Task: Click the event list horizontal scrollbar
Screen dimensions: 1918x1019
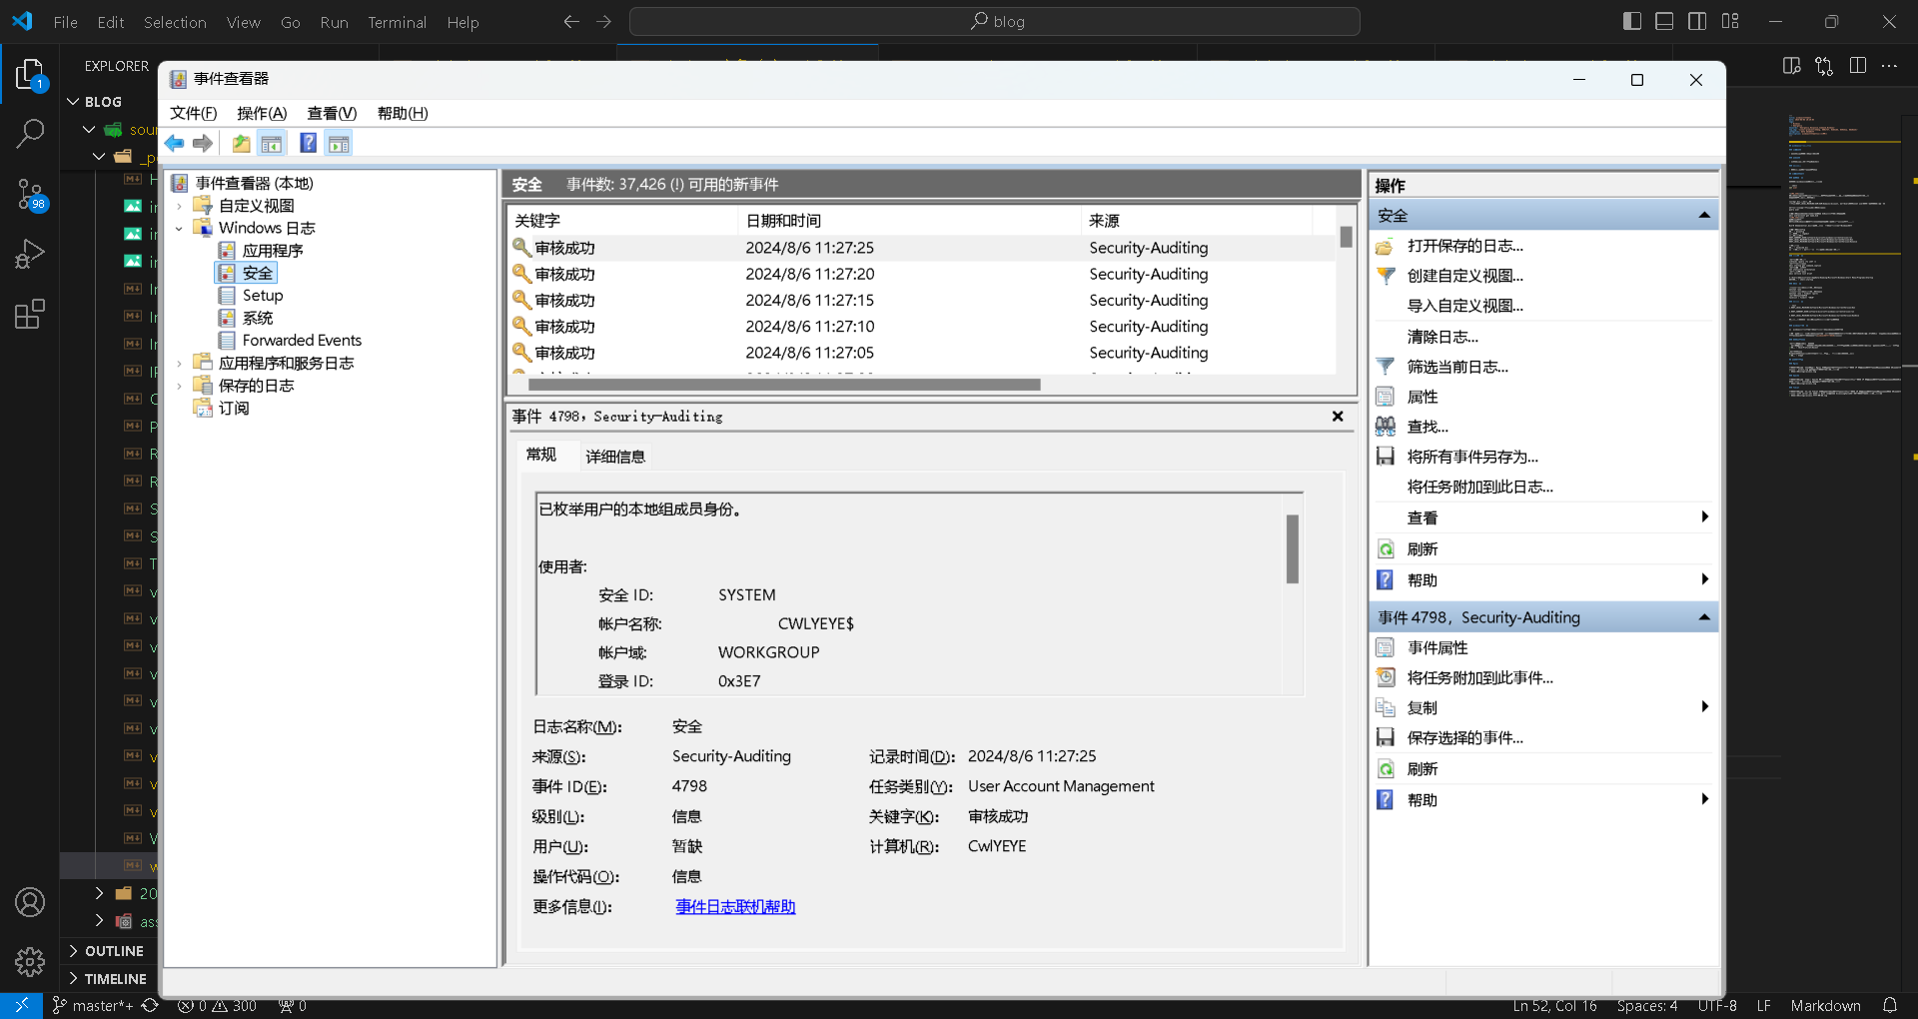Action: 784,385
